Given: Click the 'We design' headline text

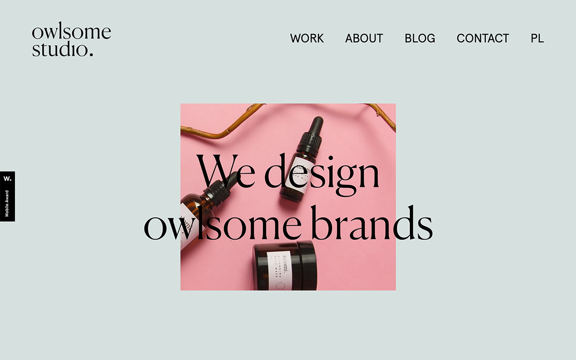Looking at the screenshot, I should (x=288, y=173).
